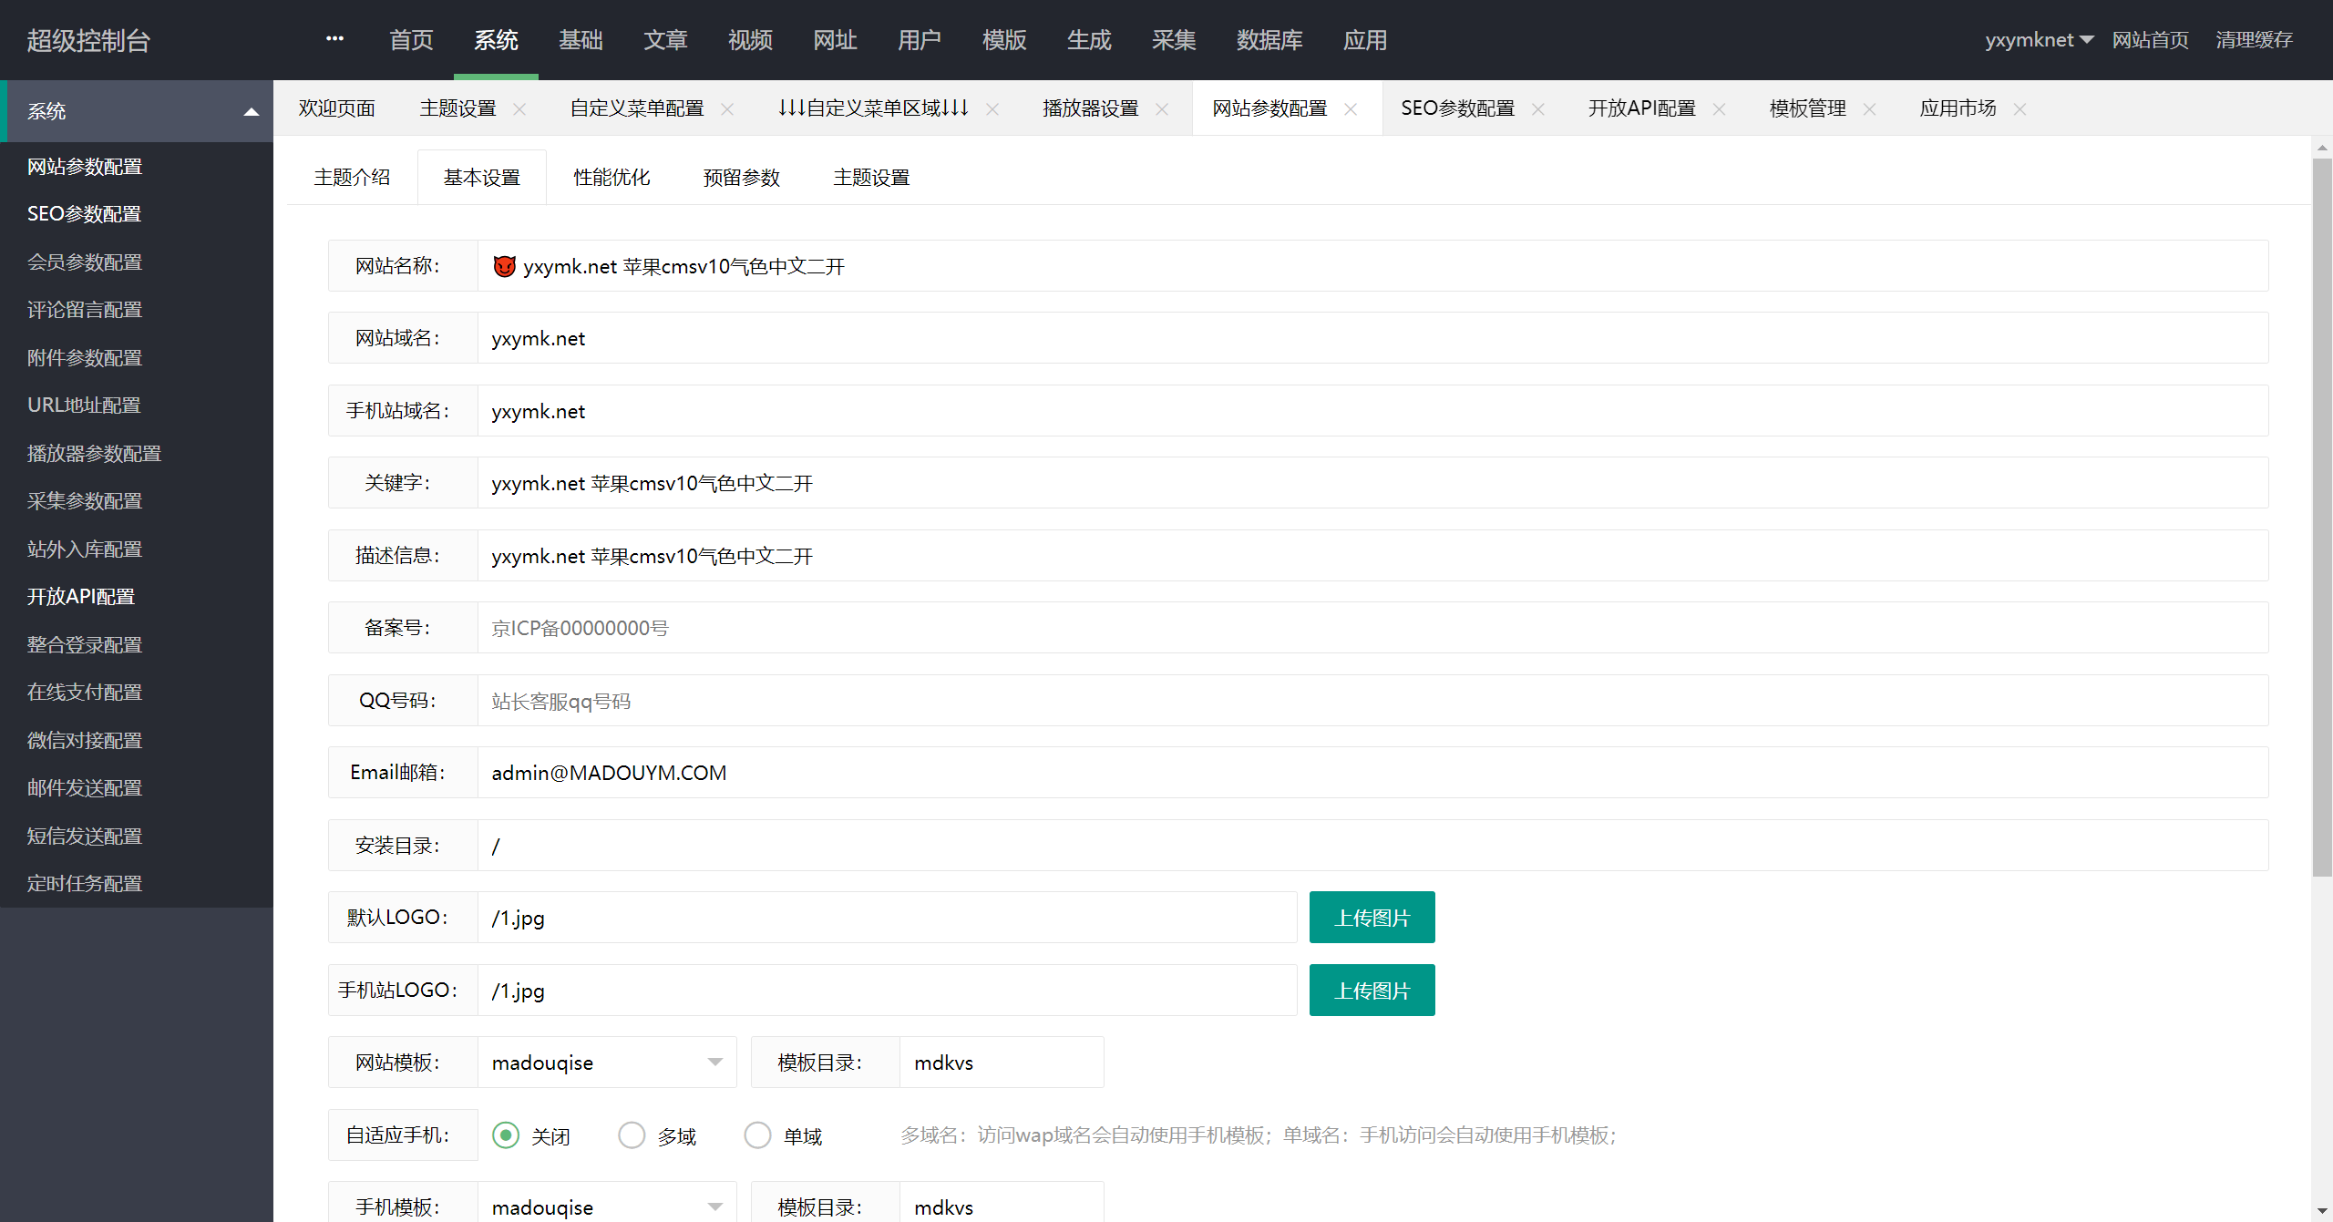Close the 模板管理 tab

[x=1869, y=109]
